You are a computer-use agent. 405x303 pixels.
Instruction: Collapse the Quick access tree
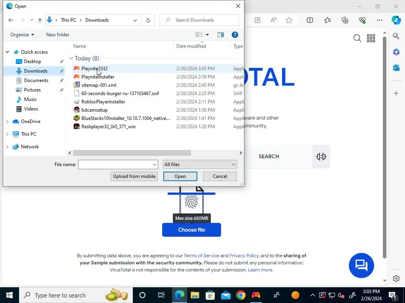coord(8,52)
